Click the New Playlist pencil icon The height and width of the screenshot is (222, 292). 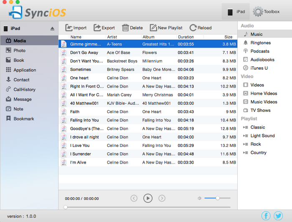(x=153, y=28)
